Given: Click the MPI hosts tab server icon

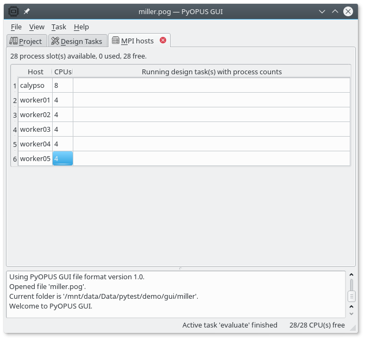Looking at the screenshot, I should tap(116, 41).
